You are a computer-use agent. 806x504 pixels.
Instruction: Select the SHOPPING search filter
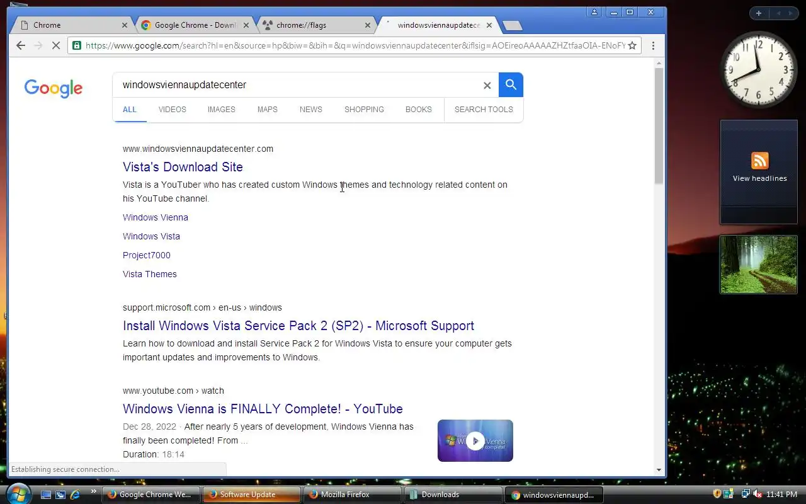(x=364, y=110)
